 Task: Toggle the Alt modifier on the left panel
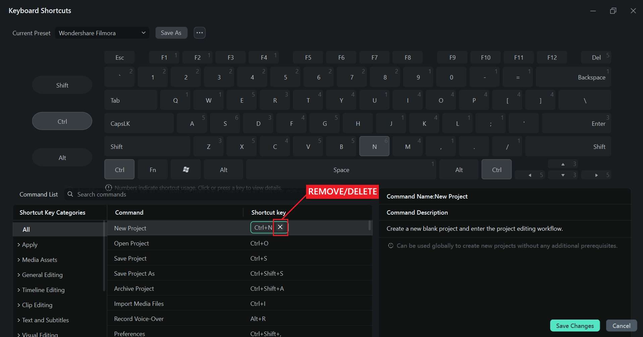coord(62,158)
